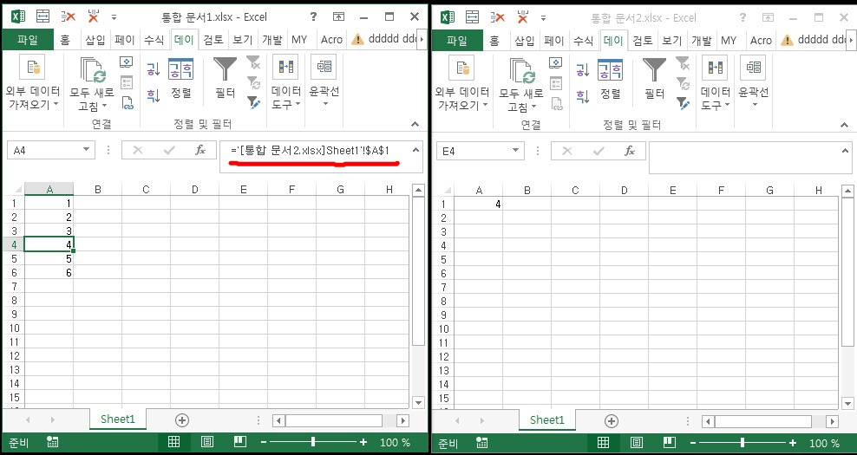Click Sort ascending icon in 통합 문서1 window

pos(153,68)
